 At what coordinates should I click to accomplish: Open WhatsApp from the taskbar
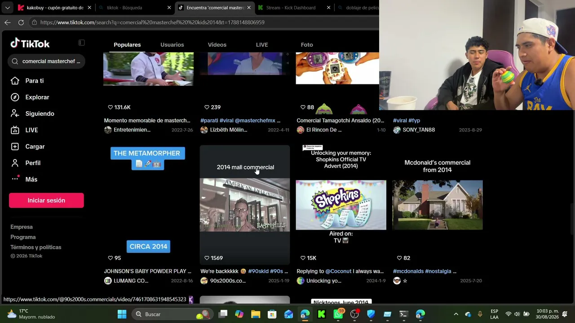pyautogui.click(x=338, y=314)
